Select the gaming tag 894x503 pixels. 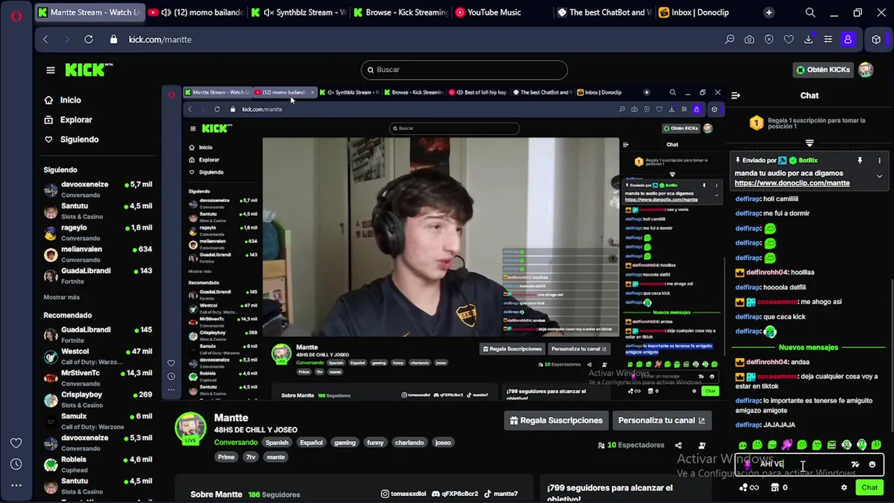pos(344,443)
